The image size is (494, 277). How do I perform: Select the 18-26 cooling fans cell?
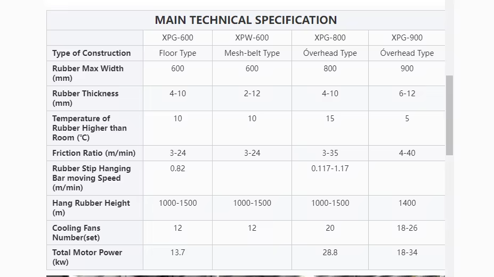[x=407, y=228]
